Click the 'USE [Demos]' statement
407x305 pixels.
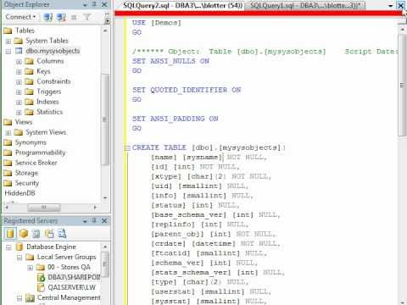[157, 23]
